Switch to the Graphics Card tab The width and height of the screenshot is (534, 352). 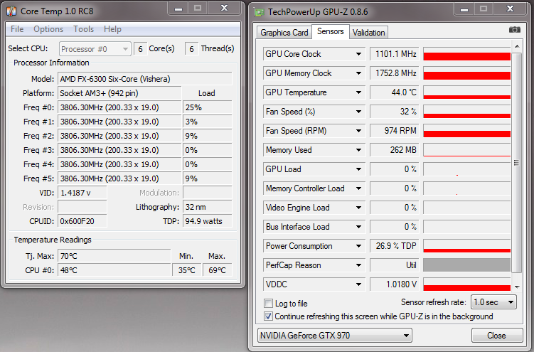284,33
